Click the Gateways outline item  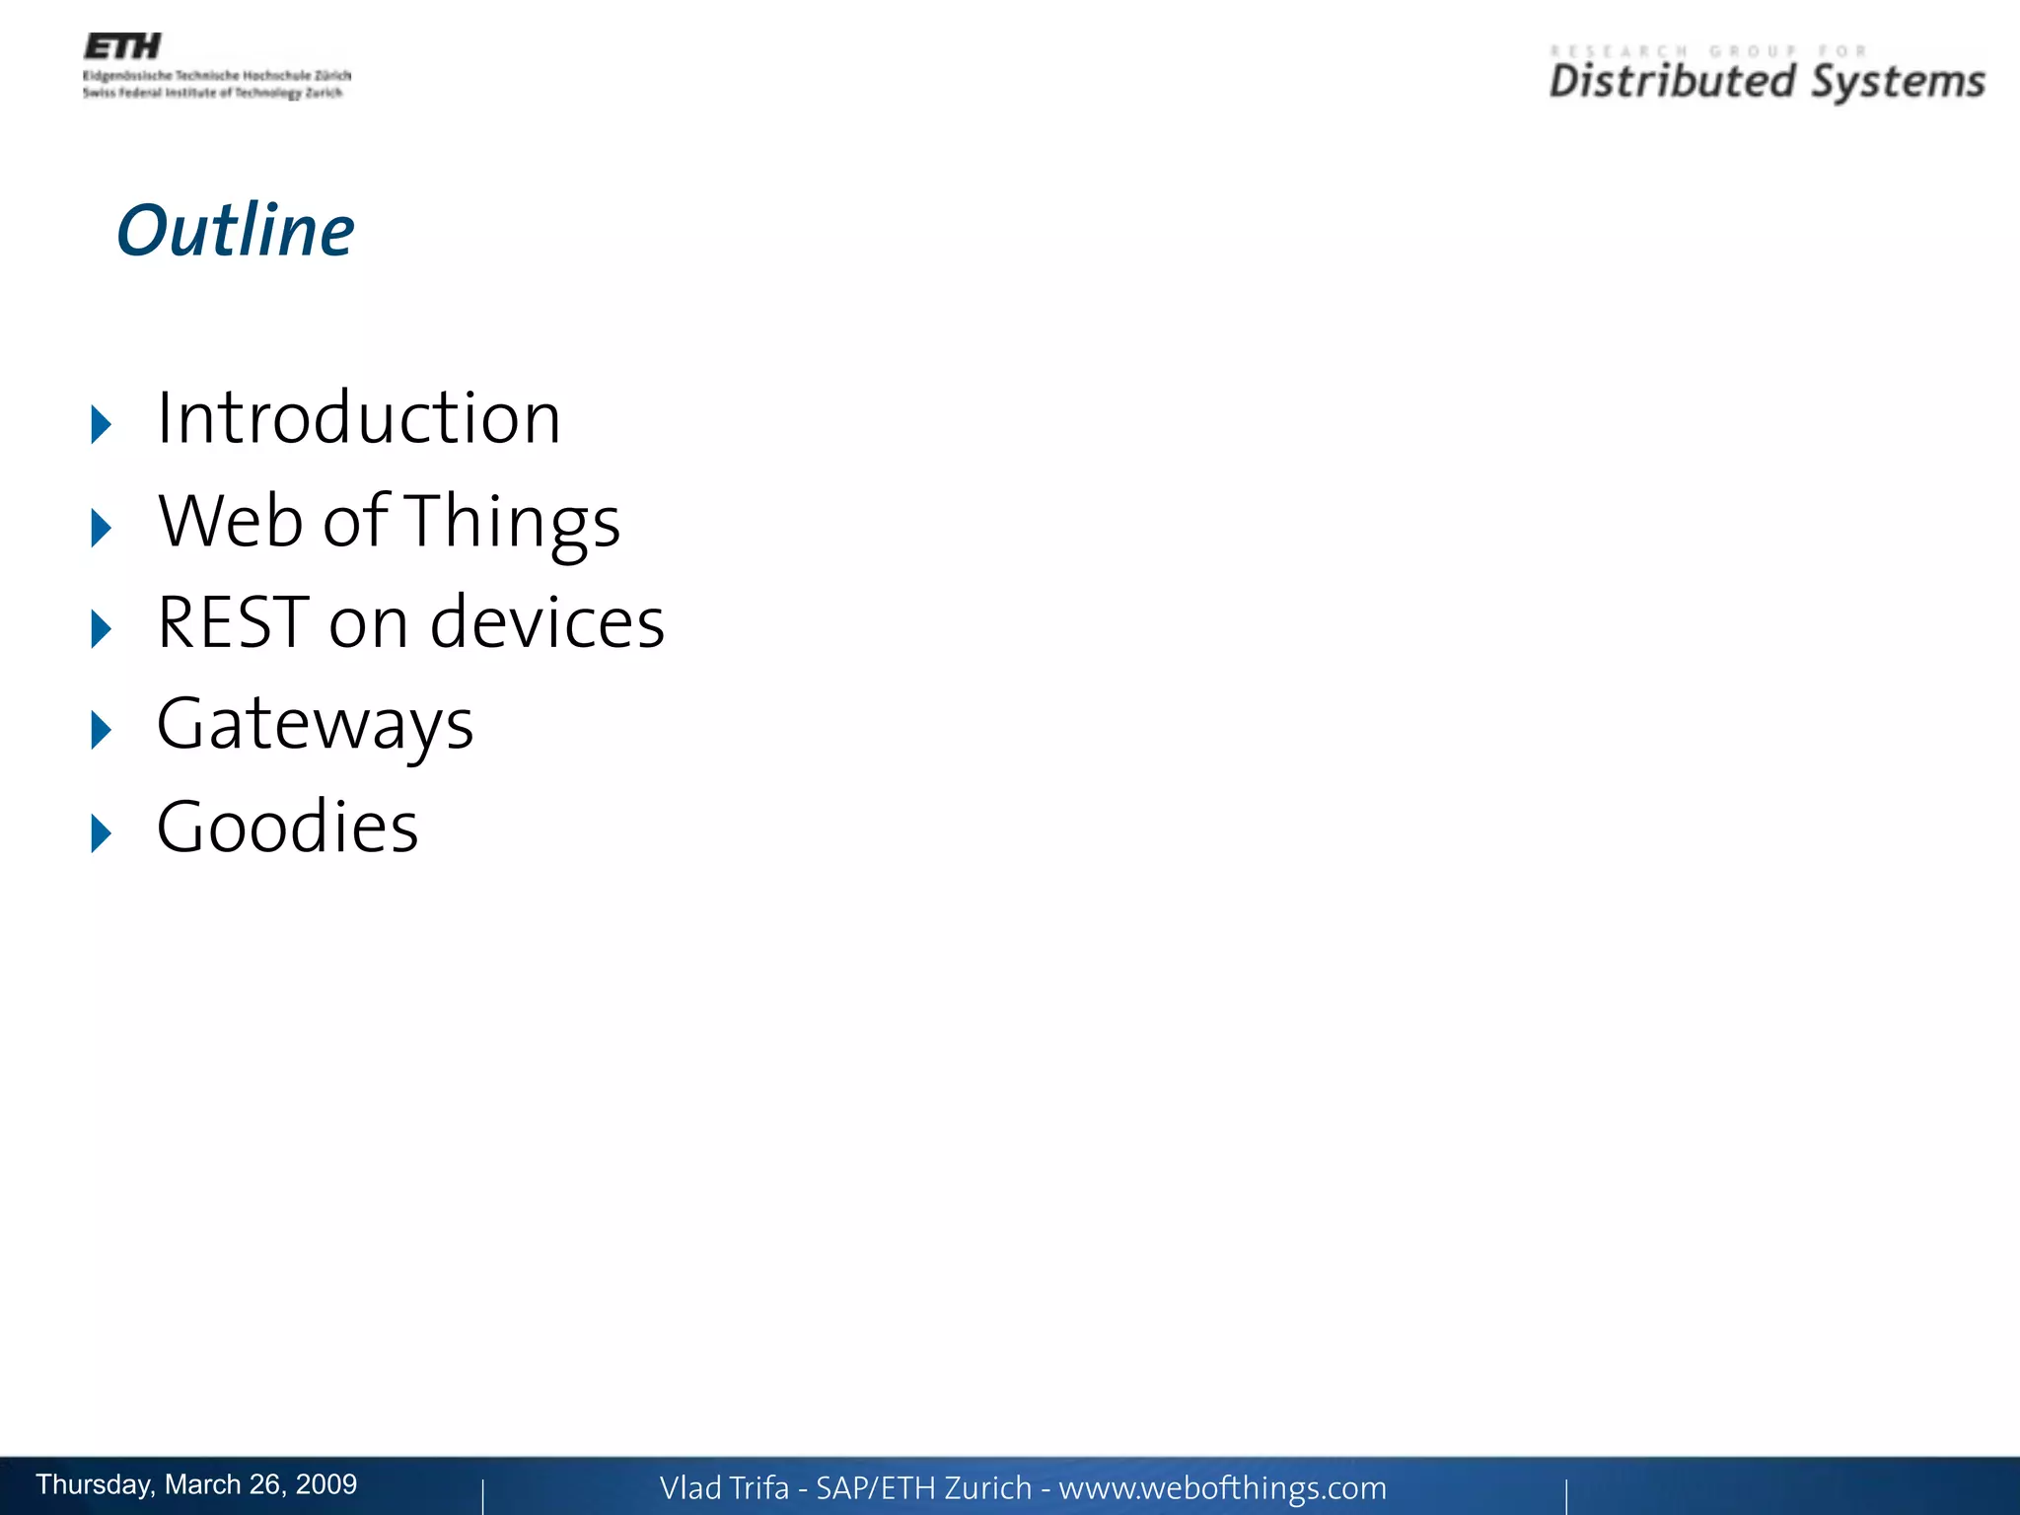315,725
